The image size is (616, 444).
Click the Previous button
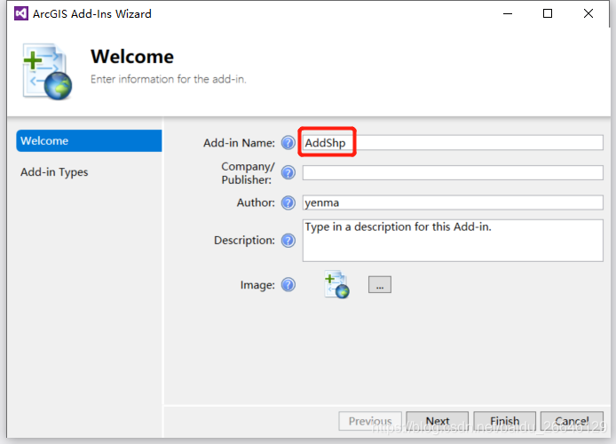[370, 422]
